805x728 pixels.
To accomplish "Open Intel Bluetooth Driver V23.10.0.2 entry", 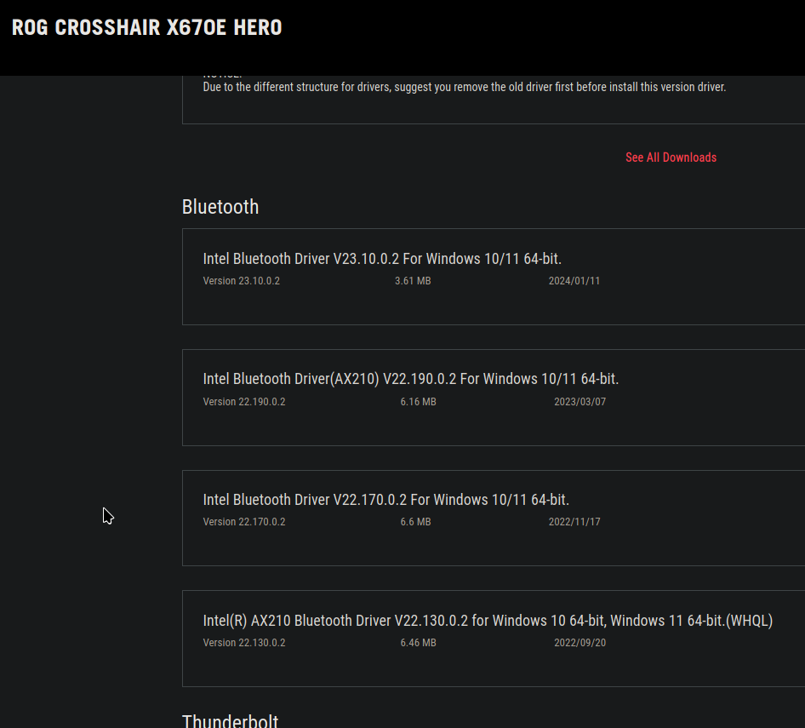I will 382,259.
